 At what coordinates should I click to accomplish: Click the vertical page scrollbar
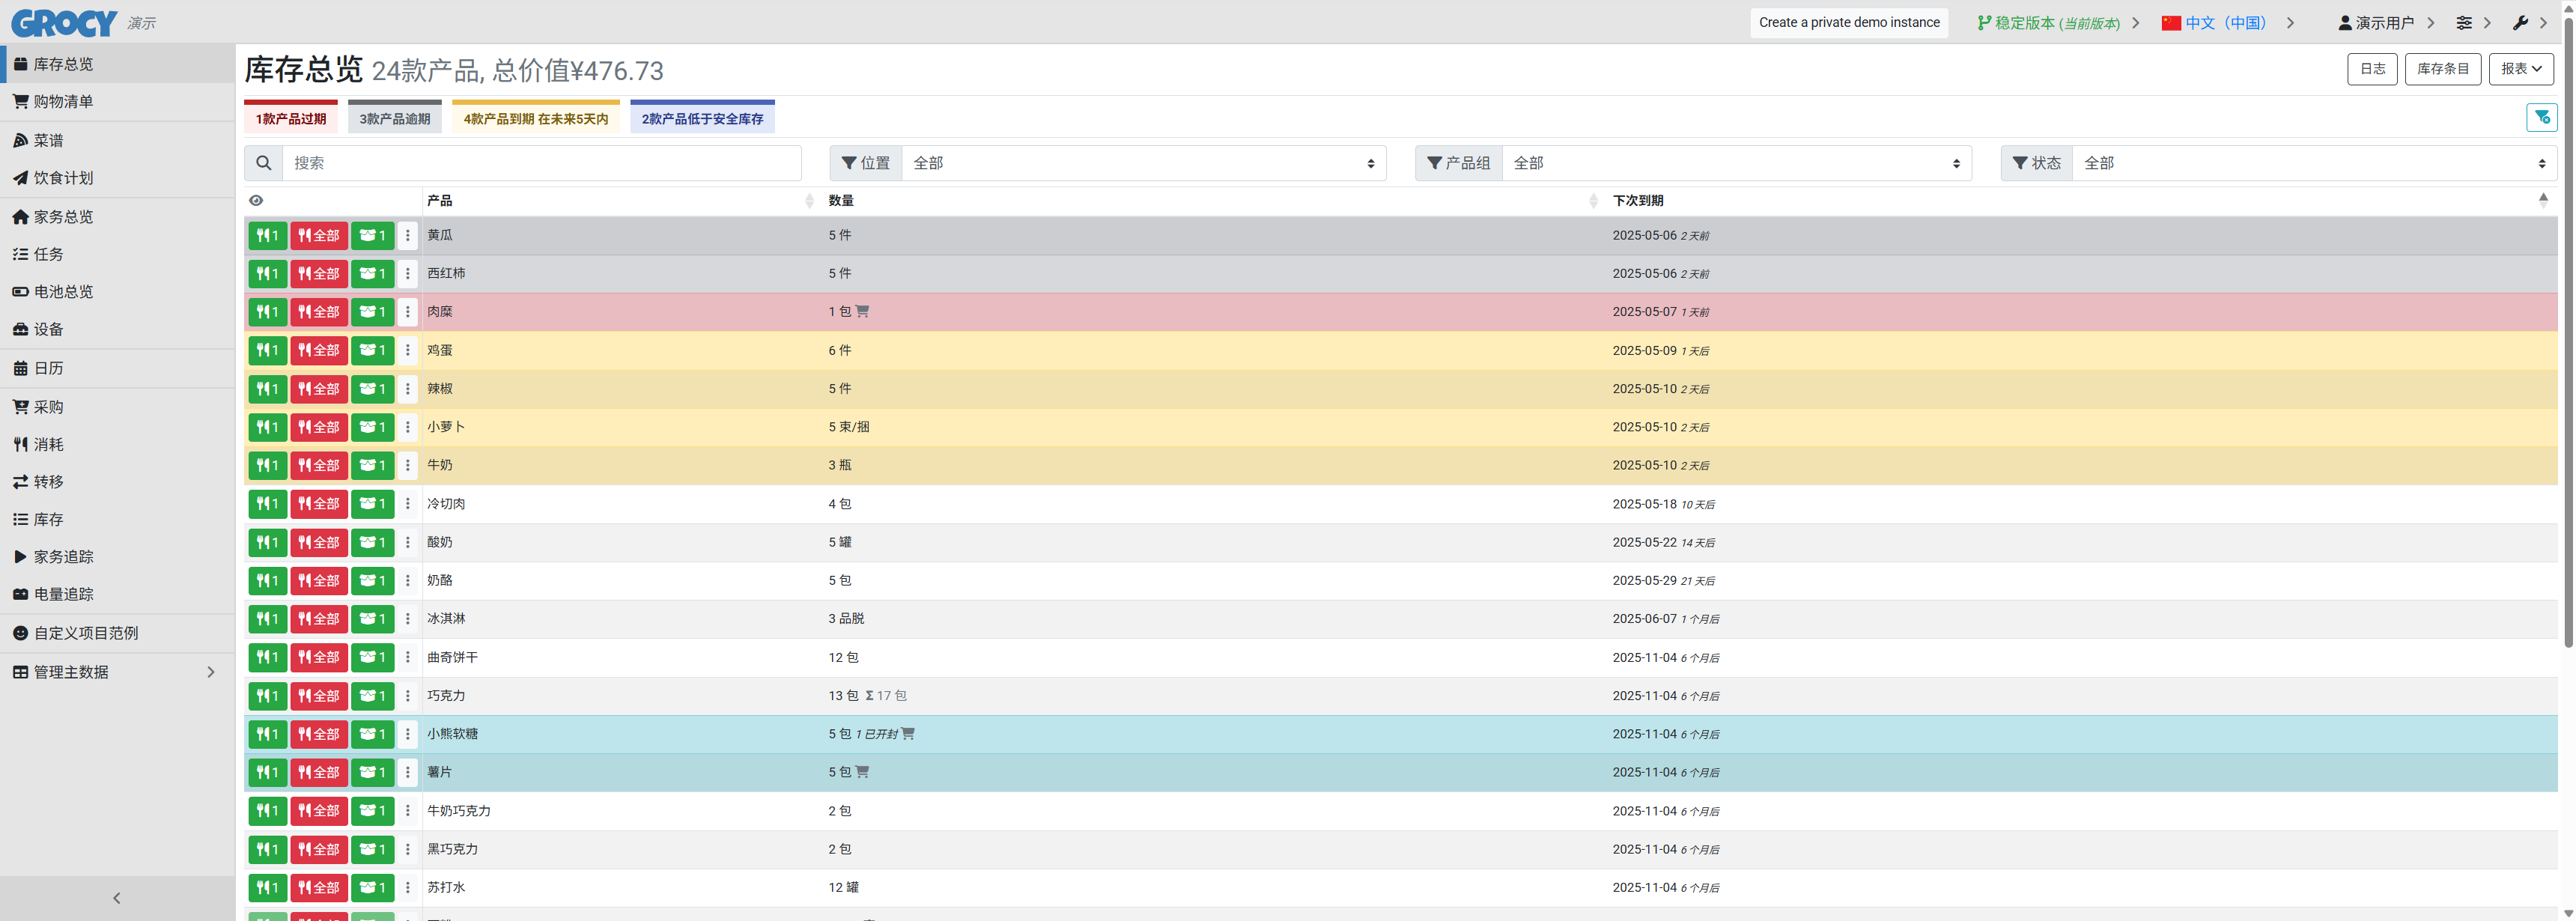point(2568,330)
